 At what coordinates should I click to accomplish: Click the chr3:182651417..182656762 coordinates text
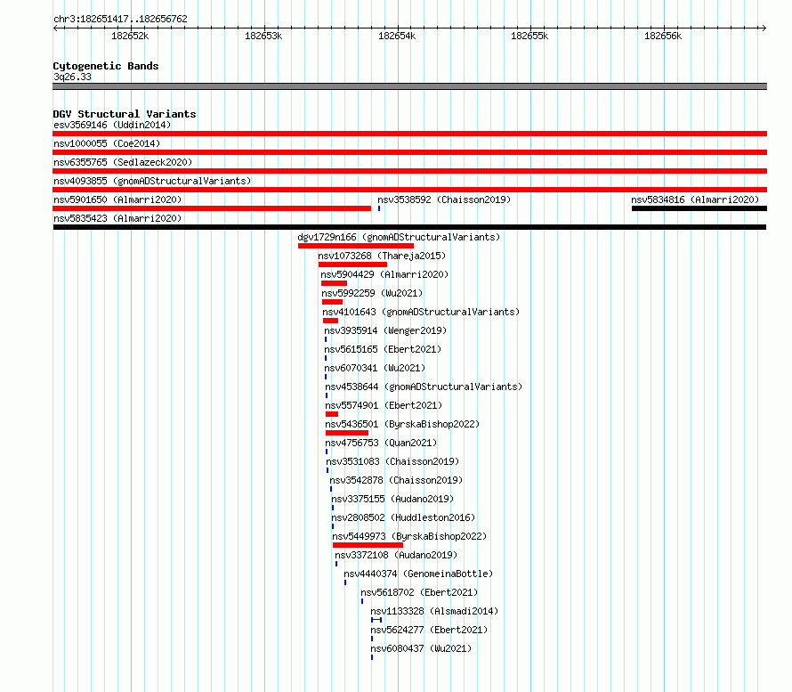point(120,19)
